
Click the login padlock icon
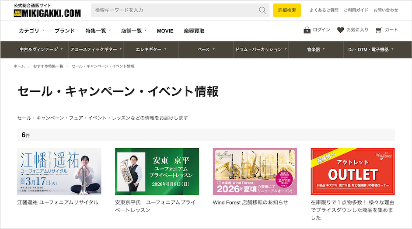pos(307,30)
